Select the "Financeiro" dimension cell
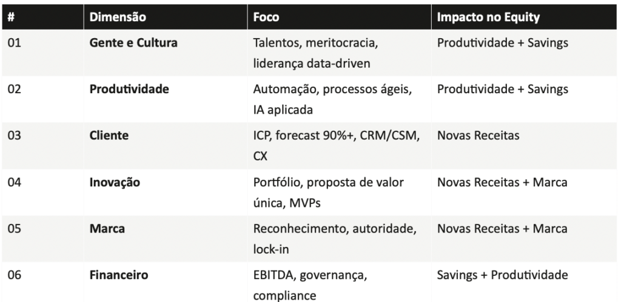Screen dimensions: 621x302 (119, 275)
